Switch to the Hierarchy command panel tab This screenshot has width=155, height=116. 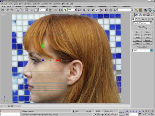click(140, 15)
